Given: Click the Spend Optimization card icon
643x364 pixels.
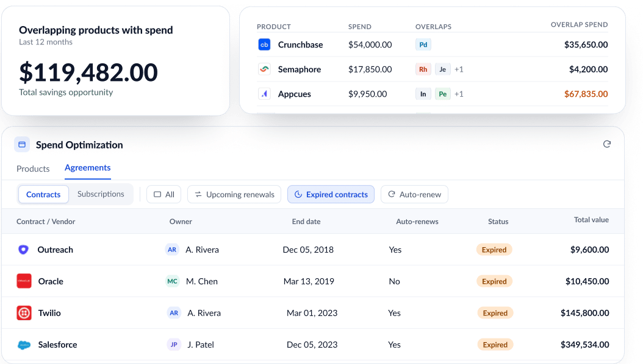Looking at the screenshot, I should [x=22, y=144].
